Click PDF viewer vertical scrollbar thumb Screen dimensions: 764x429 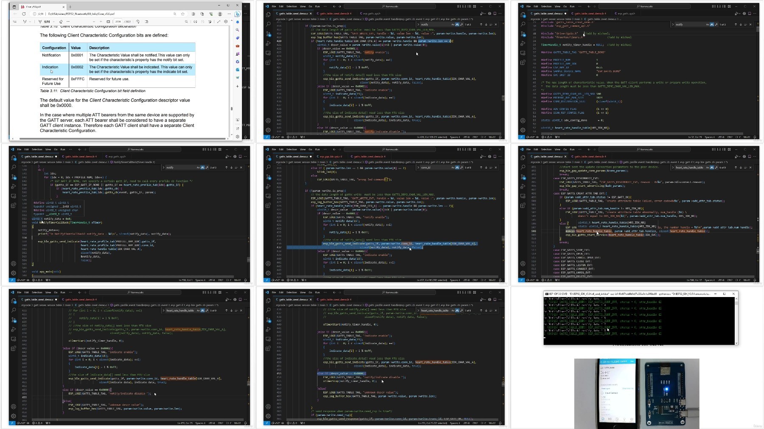point(231,108)
